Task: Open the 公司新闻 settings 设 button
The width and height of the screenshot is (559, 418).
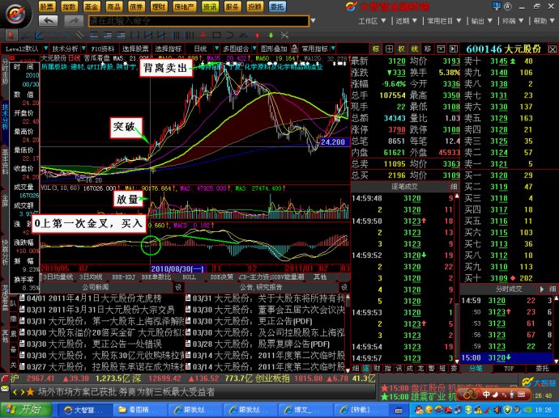Action: pyautogui.click(x=178, y=287)
